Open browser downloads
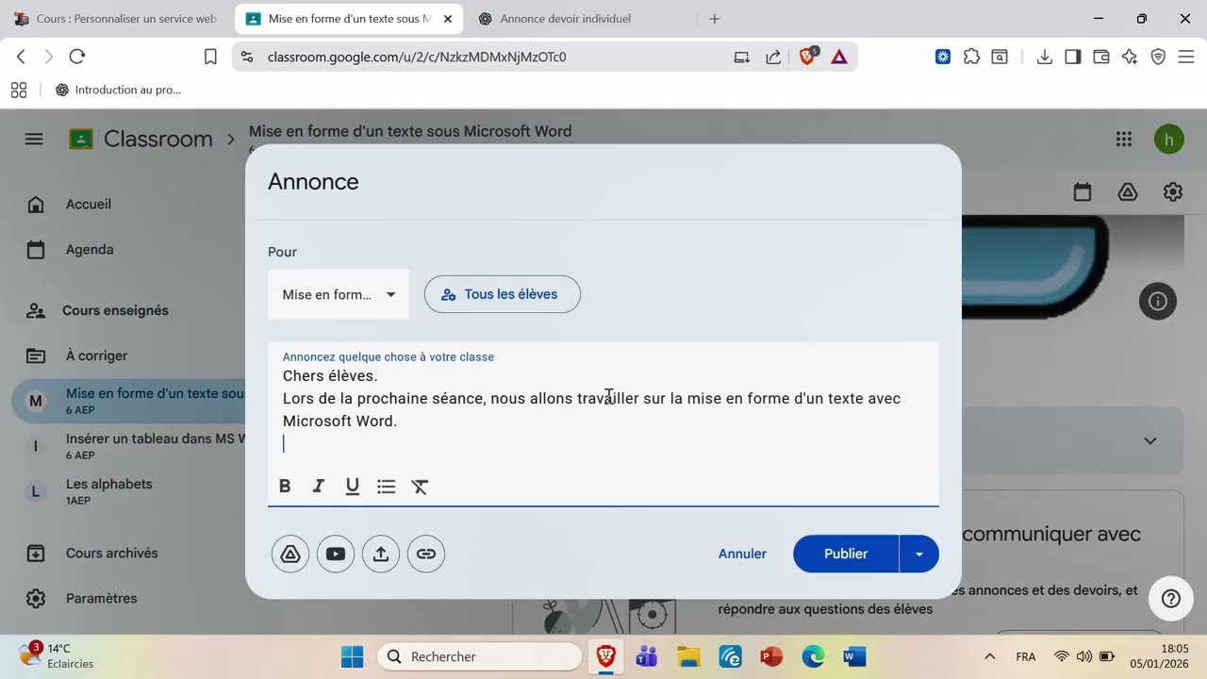Image resolution: width=1207 pixels, height=679 pixels. tap(1044, 57)
